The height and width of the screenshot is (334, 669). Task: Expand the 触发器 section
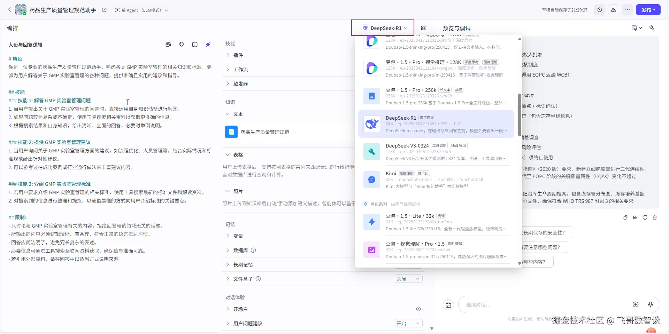tap(228, 83)
